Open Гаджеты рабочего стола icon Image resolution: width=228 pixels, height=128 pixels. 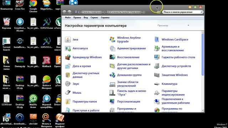pyautogui.click(x=157, y=57)
